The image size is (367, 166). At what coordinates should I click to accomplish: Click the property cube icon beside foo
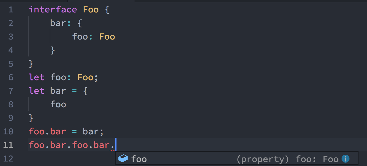tap(123, 159)
